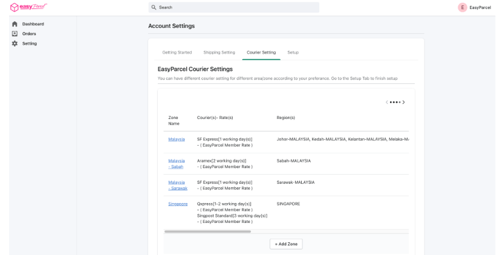Go to next page using right chevron
The image size is (497, 255).
pyautogui.click(x=403, y=102)
